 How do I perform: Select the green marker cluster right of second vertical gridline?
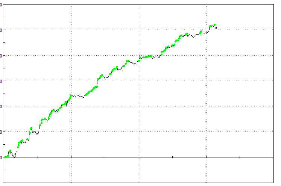coord(146,57)
